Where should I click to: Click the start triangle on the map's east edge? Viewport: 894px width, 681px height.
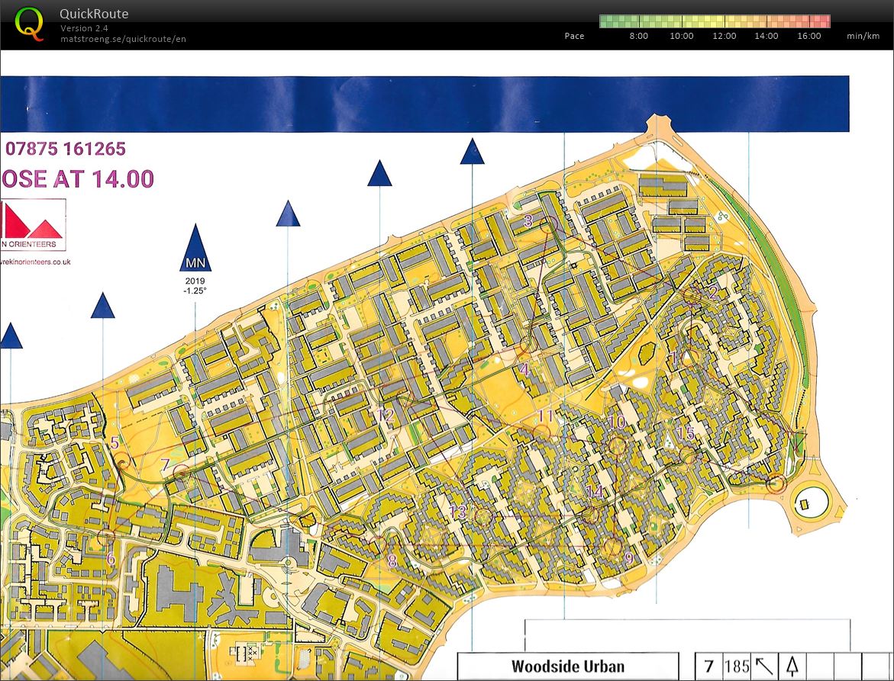(x=800, y=442)
